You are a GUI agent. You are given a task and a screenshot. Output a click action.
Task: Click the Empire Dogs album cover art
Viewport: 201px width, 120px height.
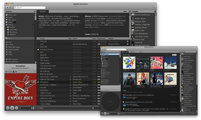[x=20, y=89]
